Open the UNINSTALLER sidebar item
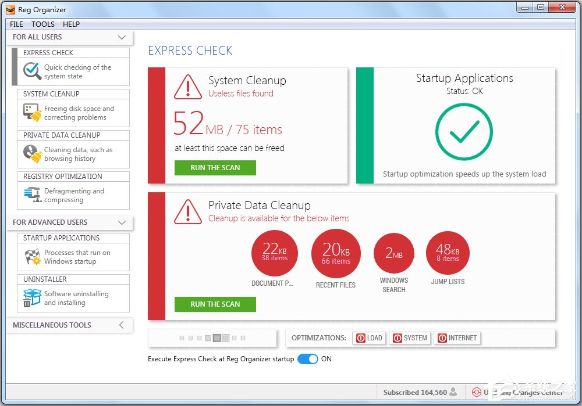 point(73,293)
